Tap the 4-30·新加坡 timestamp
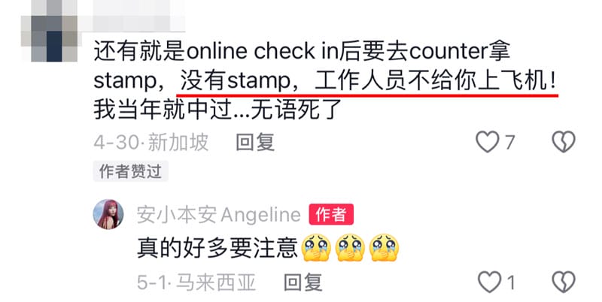602x302 pixels. coord(151,142)
